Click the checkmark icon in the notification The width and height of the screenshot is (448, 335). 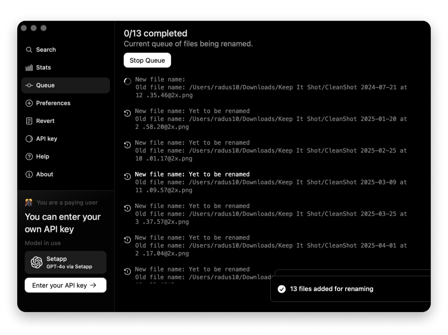tap(282, 289)
